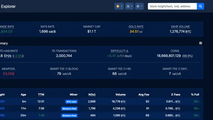Click the 24HR VOLUME label

(180, 27)
